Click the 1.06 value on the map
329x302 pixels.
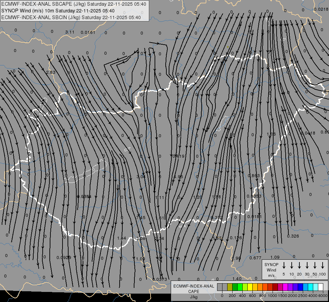(x=271, y=134)
